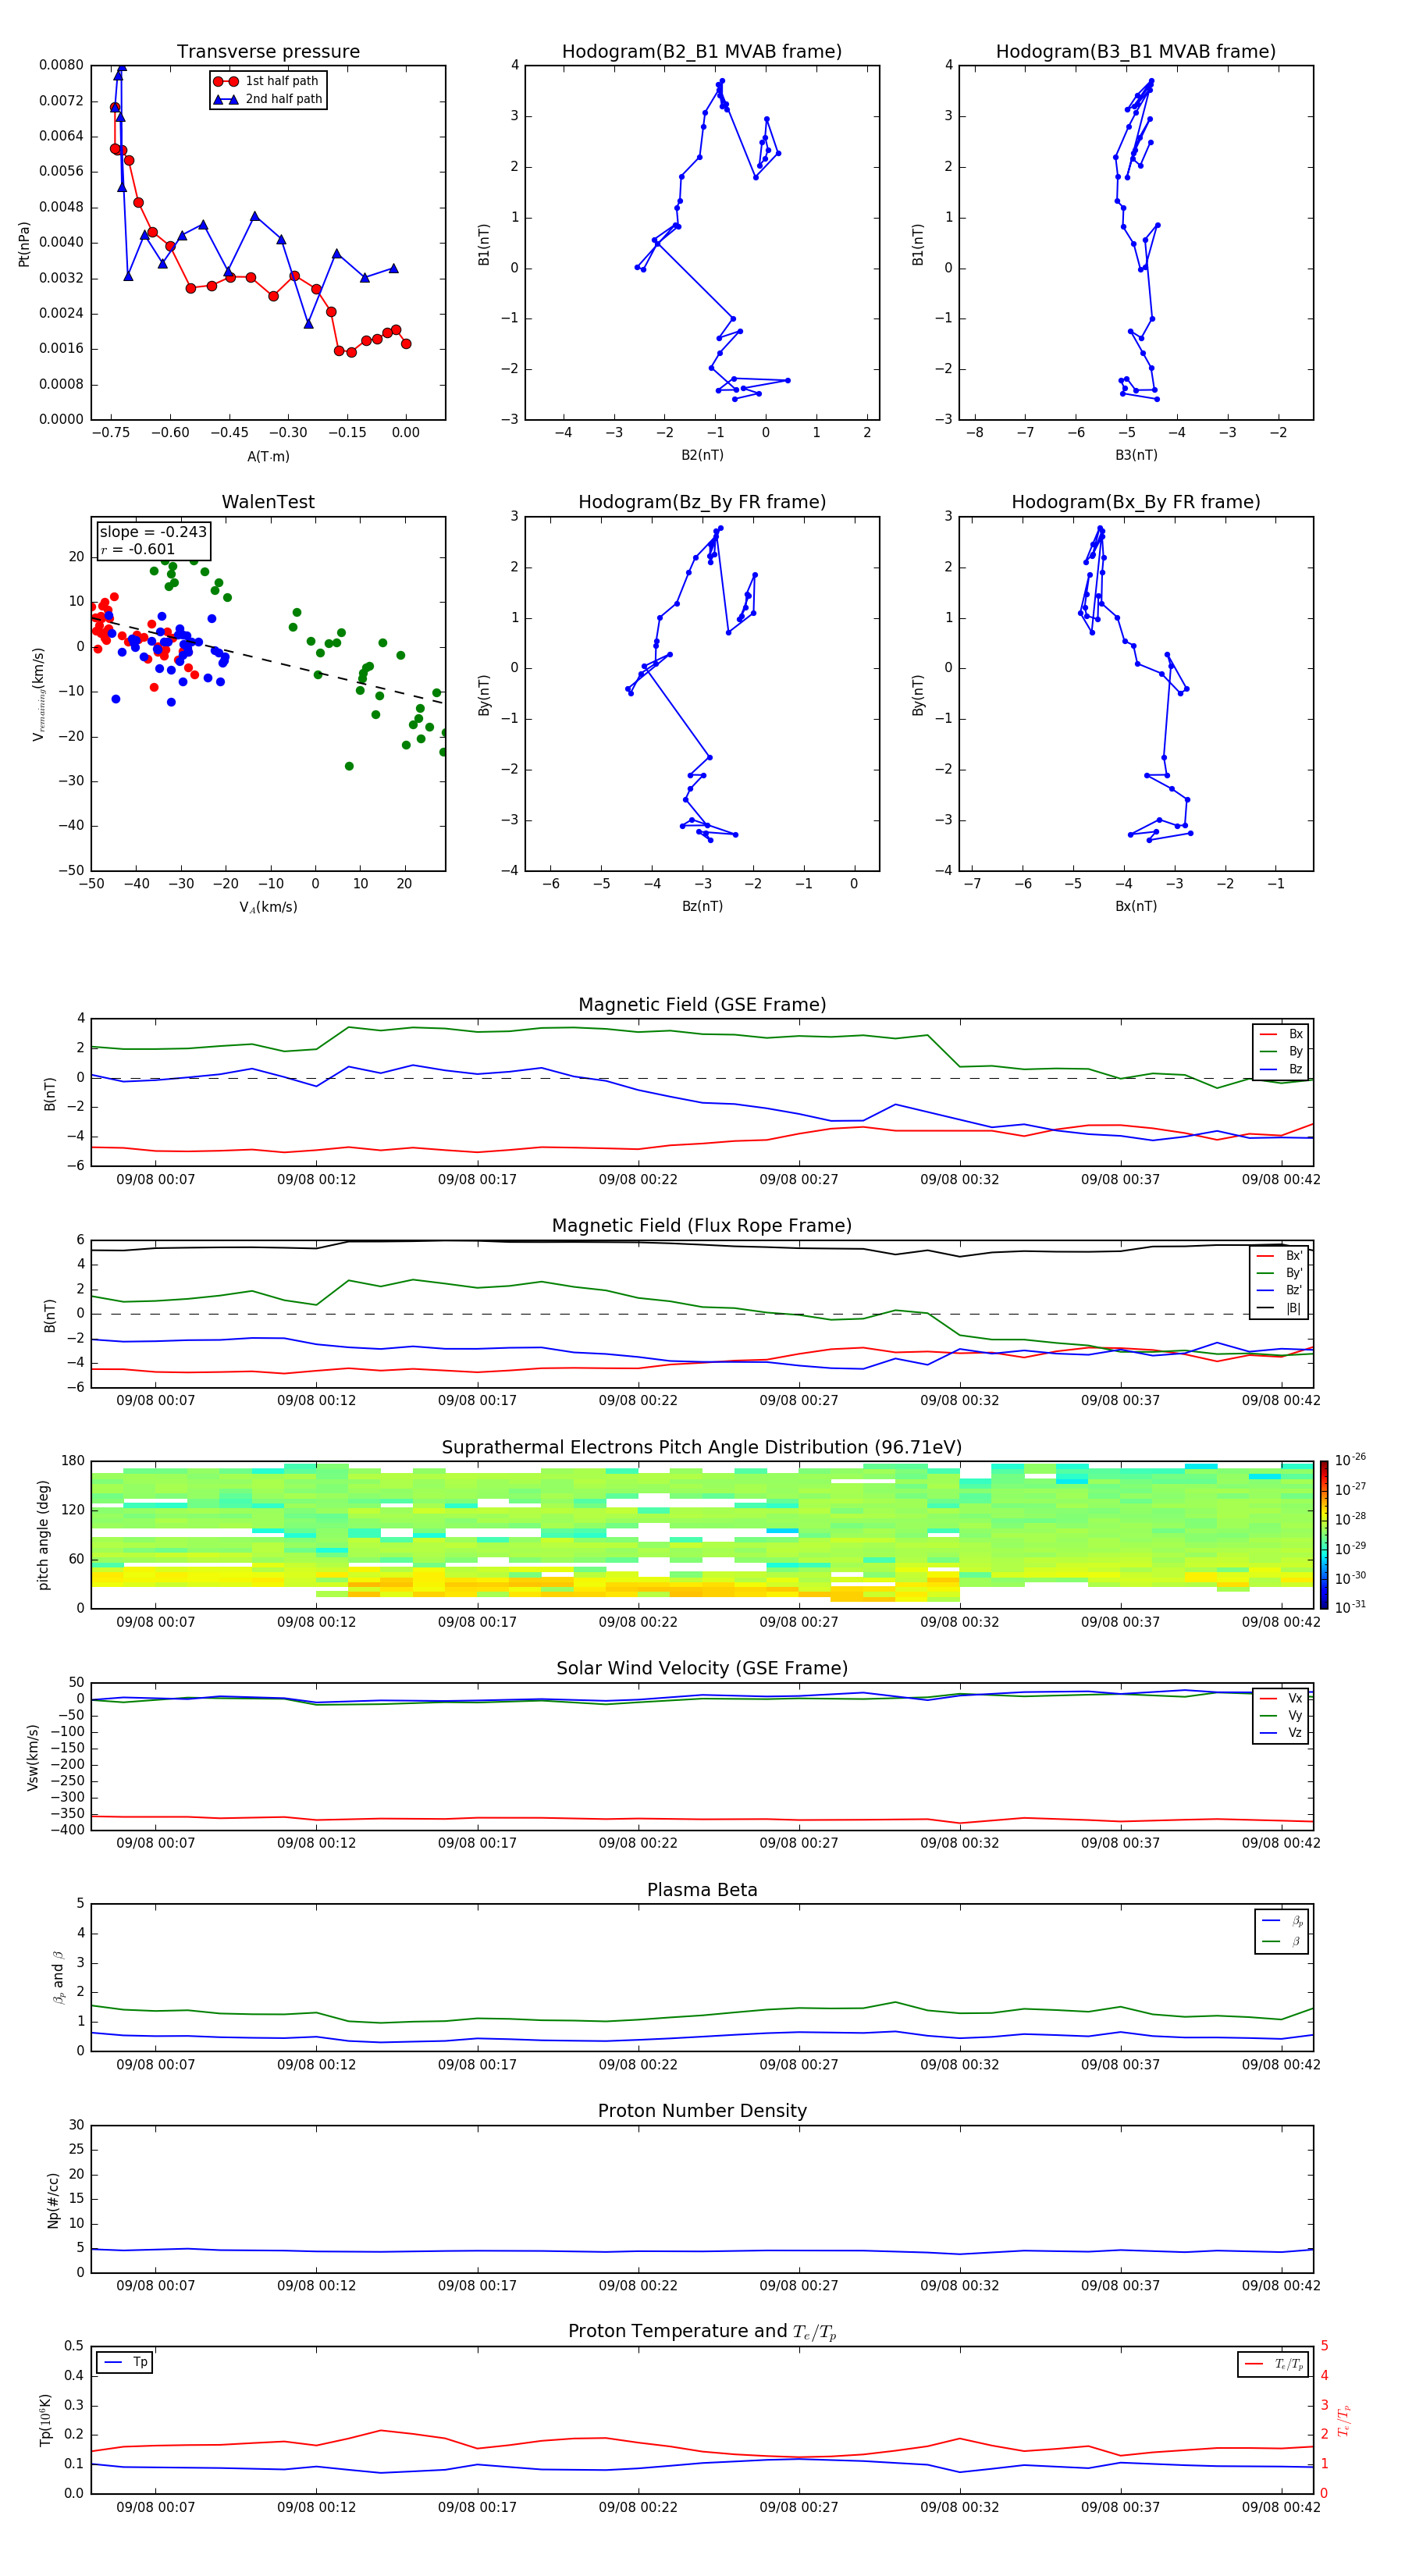
Task: Click '09/08 00:22' tick under GSE magnetic field
Action: coord(638,1180)
